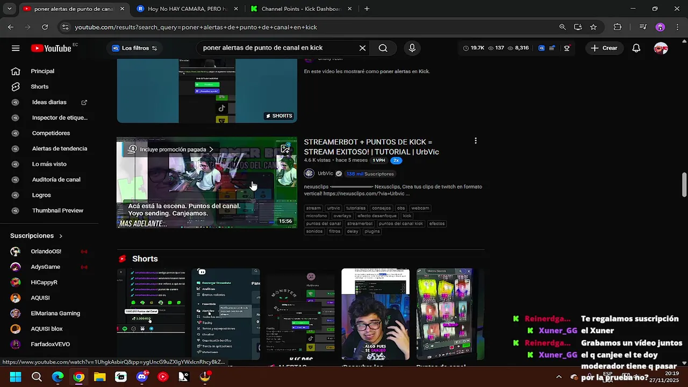Play the UrbVic 15:56 video thumbnail
This screenshot has width=688, height=387.
(x=207, y=183)
